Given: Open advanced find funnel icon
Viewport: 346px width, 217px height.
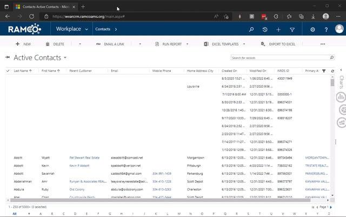Looking at the screenshot, I should coord(292,29).
